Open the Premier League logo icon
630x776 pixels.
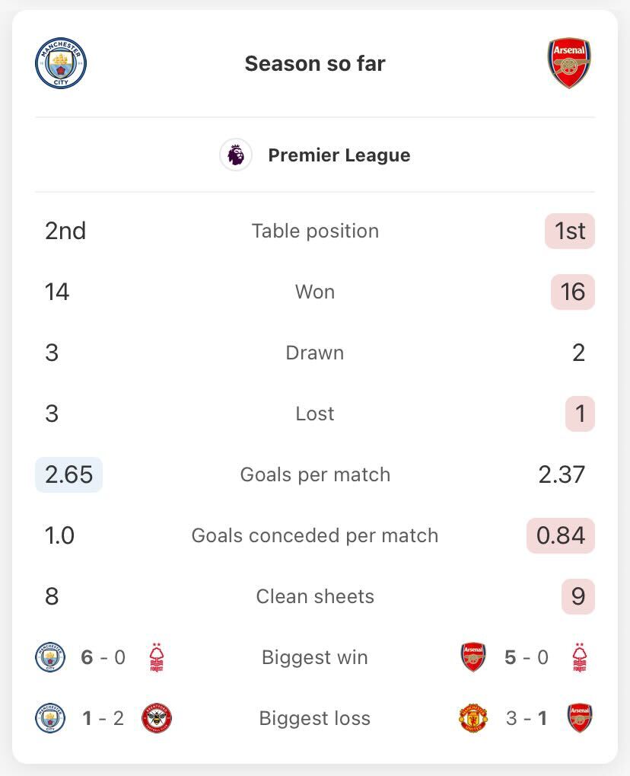click(236, 155)
